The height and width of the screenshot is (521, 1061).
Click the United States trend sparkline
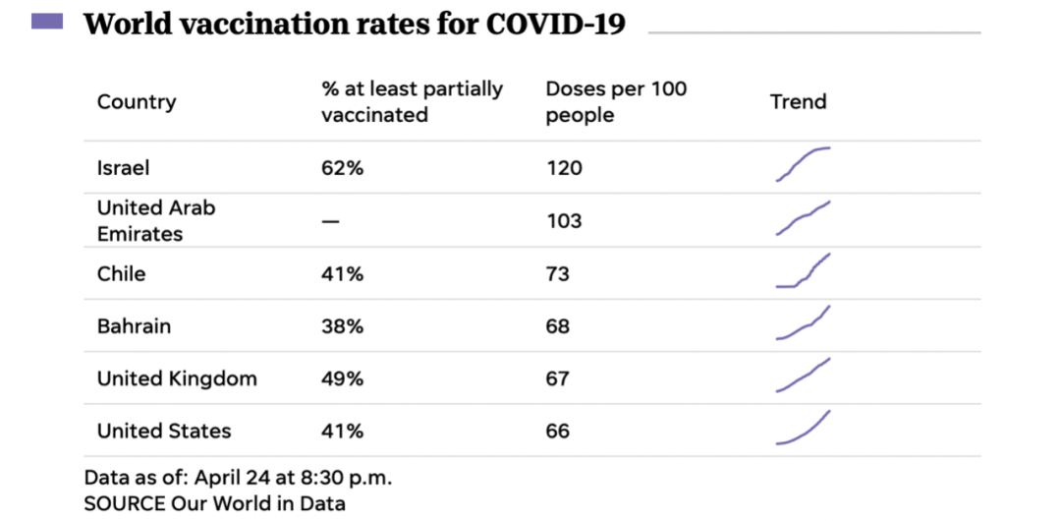(804, 429)
